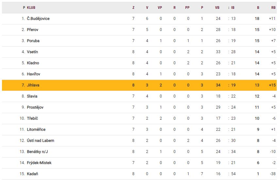Open the Č.Budějovice club link
The image size is (280, 182).
(38, 19)
